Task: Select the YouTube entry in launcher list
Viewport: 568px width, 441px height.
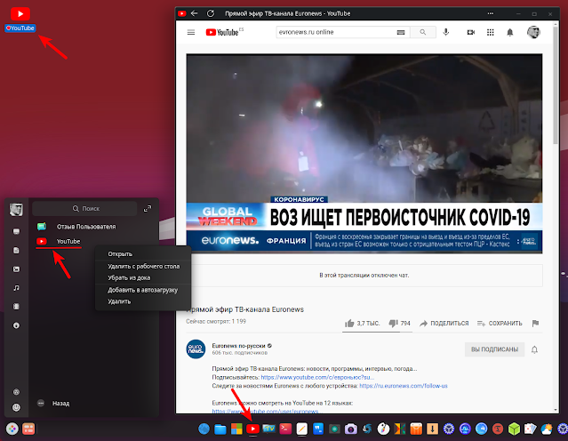Action: [68, 241]
